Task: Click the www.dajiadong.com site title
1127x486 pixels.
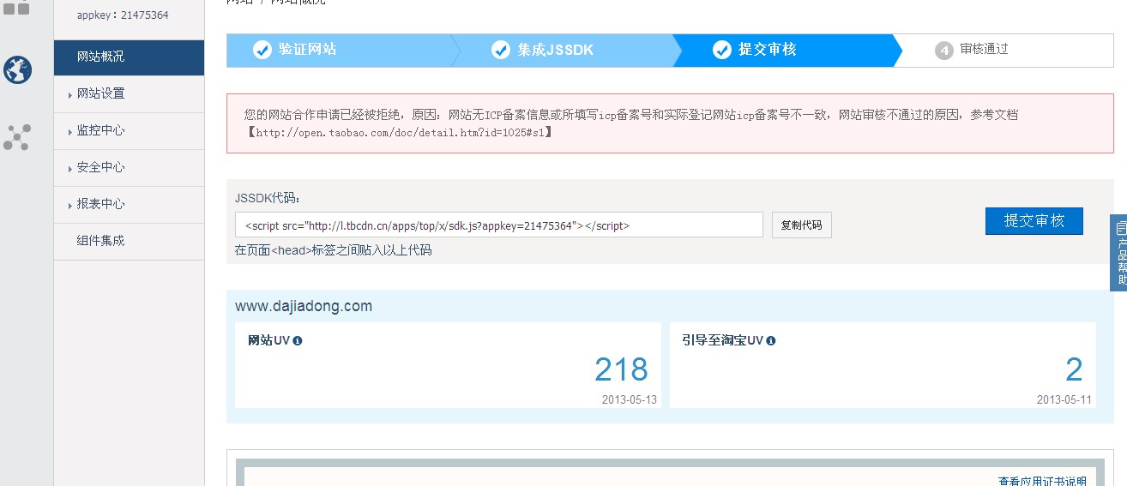Action: [304, 306]
